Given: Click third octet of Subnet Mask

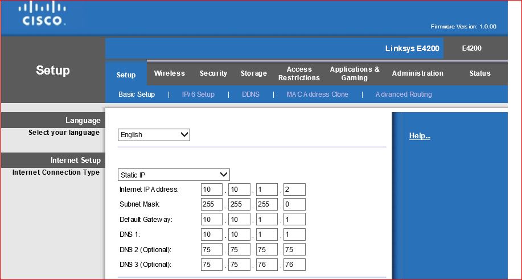Looking at the screenshot, I should click(x=266, y=204).
